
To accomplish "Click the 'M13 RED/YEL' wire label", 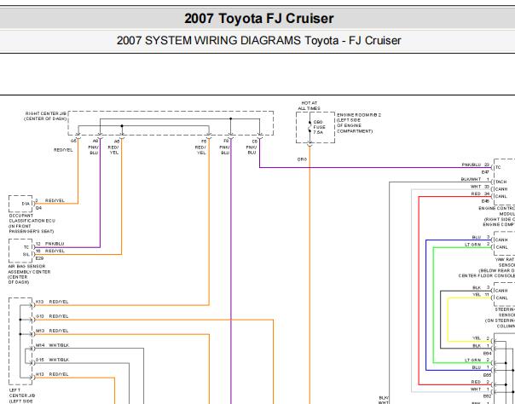I will tap(52, 331).
